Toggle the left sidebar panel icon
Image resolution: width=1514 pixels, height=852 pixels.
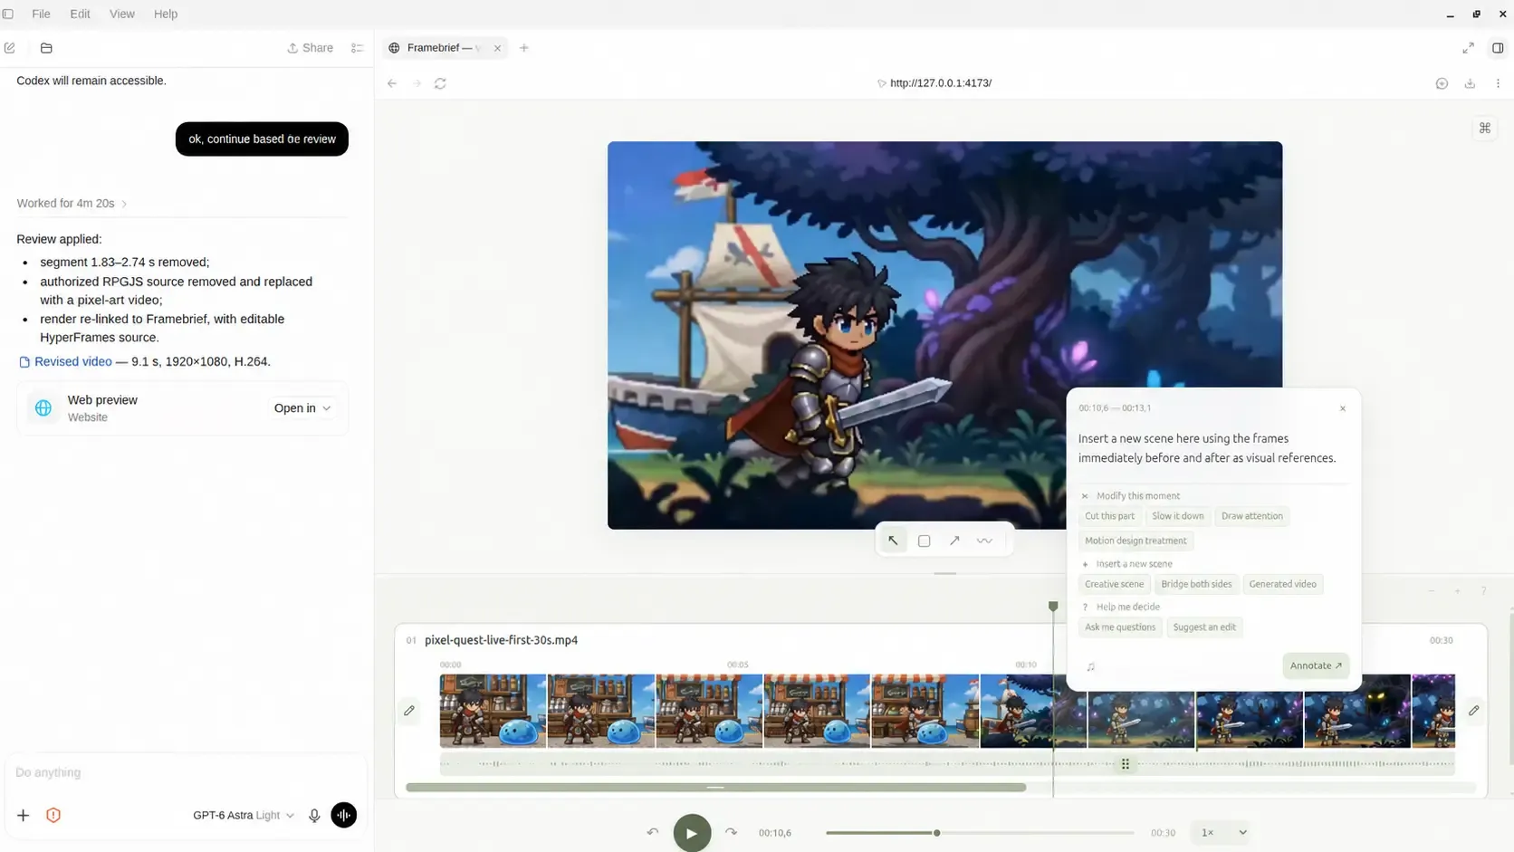(x=8, y=14)
